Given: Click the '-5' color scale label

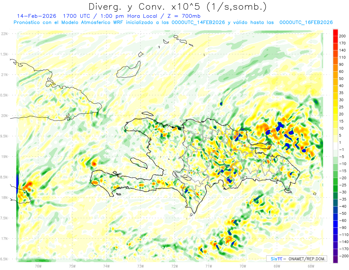Looking at the screenshot, I should click(342, 157).
